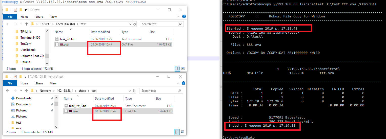Select TruConf folder in navigation pane
This screenshot has width=386, height=139.
tap(26, 44)
